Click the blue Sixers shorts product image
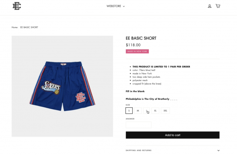The image size is (237, 155). [x=62, y=86]
